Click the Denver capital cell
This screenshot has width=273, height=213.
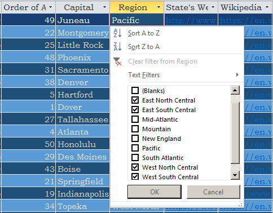pos(82,82)
